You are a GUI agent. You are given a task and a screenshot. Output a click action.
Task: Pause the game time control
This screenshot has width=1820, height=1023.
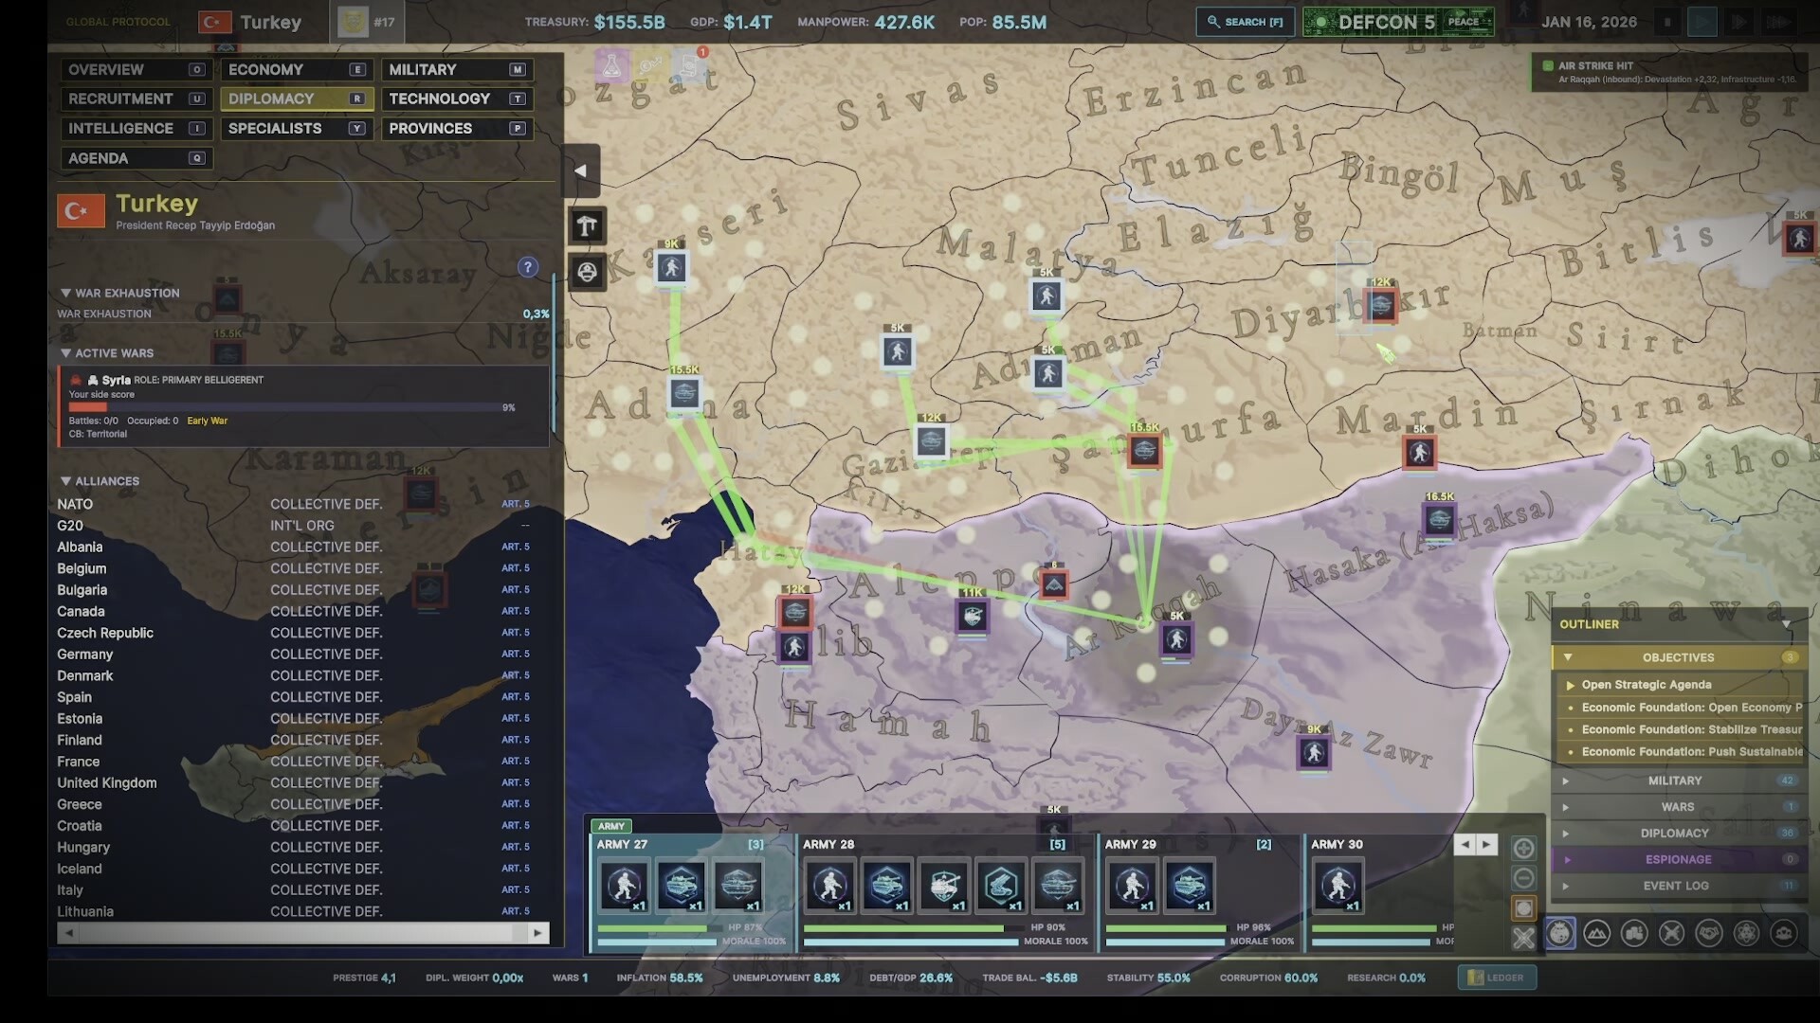click(x=1667, y=22)
